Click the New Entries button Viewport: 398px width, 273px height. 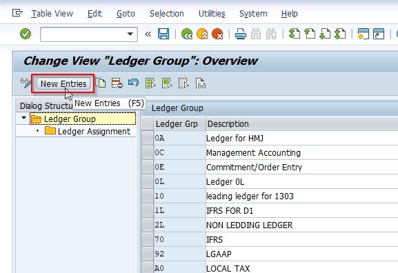click(x=63, y=83)
